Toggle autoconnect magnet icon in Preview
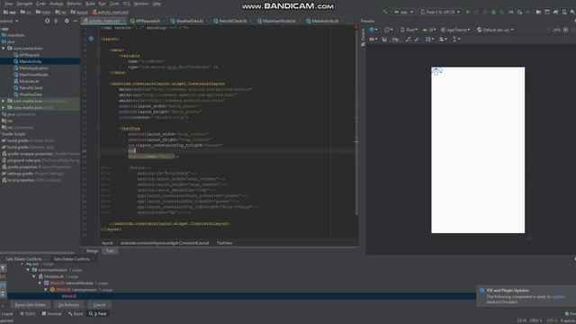Viewport: 576px width, 324px height. 384,39
